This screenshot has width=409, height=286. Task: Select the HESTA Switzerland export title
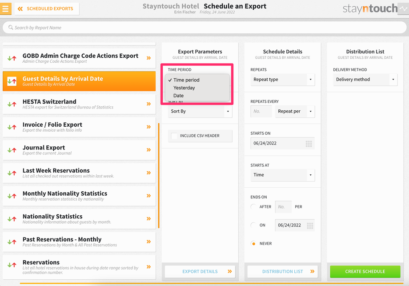pos(49,101)
